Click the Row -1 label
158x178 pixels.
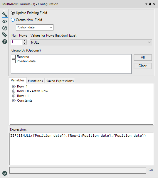(22, 87)
